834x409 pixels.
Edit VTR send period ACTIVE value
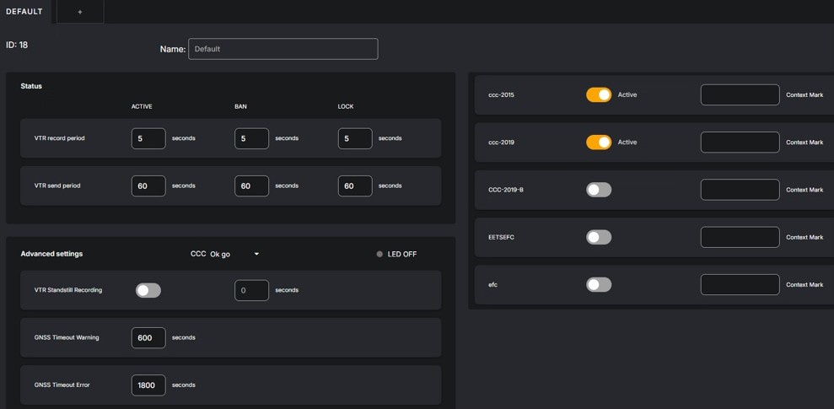[x=148, y=186]
